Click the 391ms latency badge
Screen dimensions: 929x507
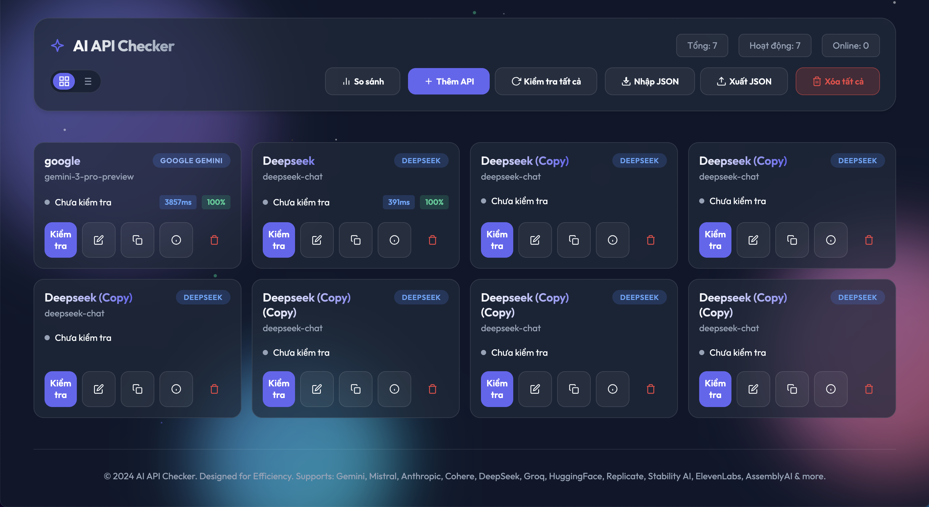399,202
